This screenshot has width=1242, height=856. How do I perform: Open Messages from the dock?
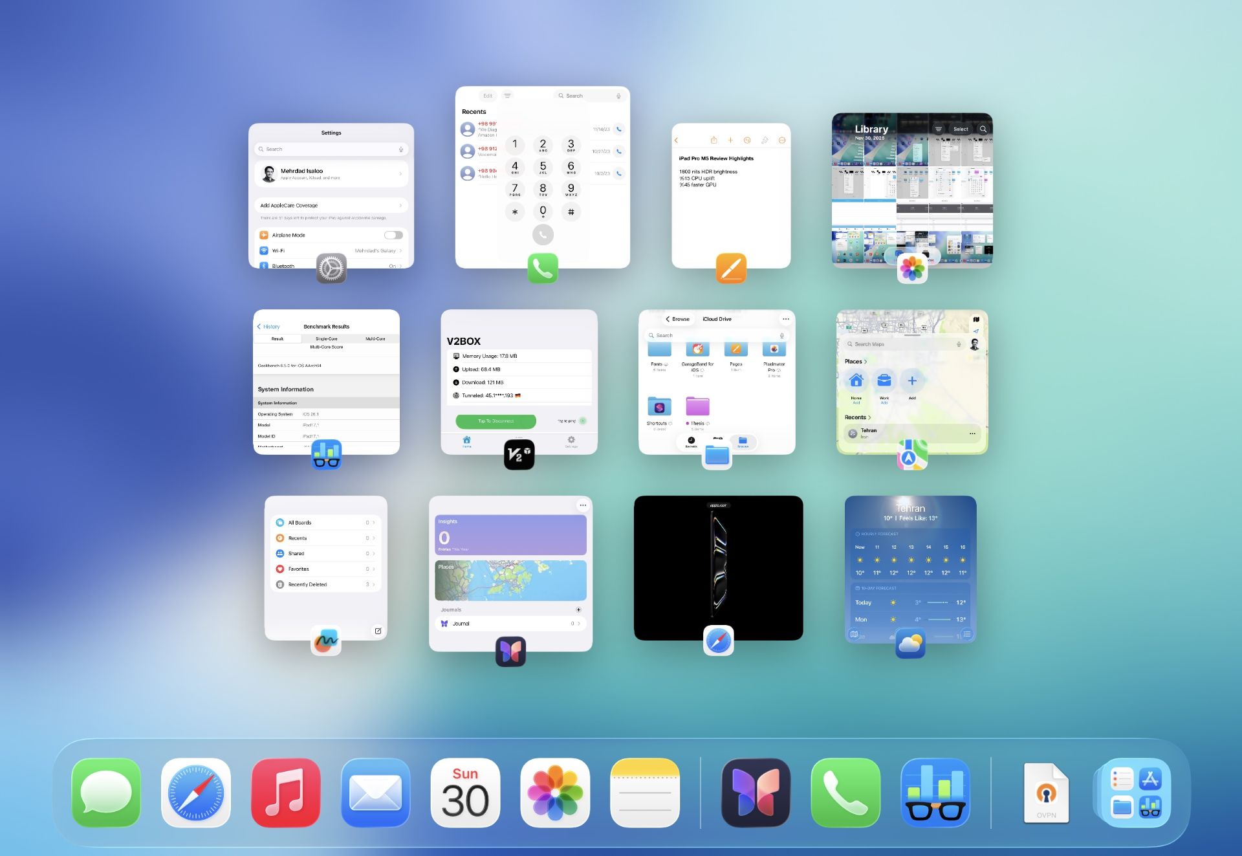pos(105,792)
